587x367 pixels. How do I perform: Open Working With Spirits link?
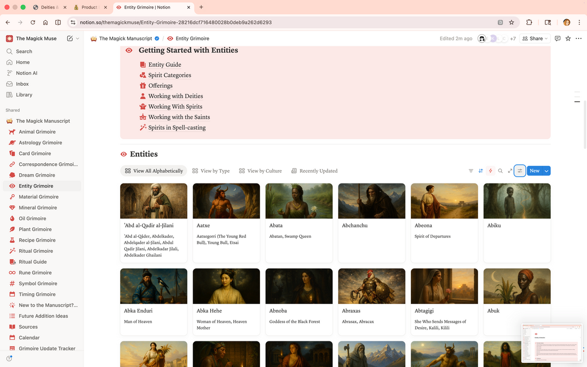point(175,107)
